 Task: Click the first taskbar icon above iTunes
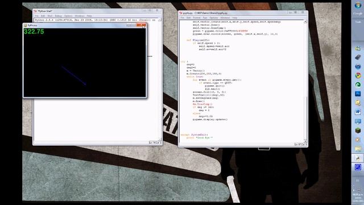358,48
